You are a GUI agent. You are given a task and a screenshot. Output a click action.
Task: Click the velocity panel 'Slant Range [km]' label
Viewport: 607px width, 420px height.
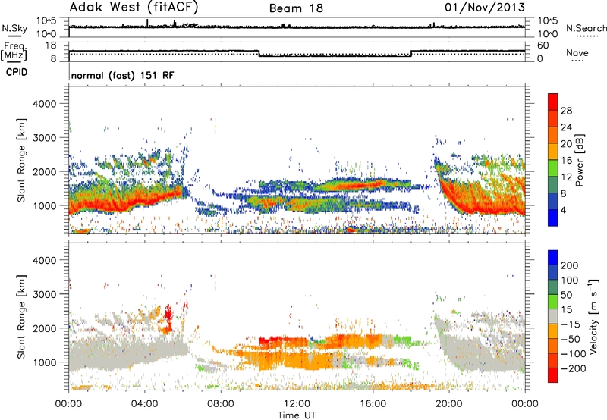(21, 316)
